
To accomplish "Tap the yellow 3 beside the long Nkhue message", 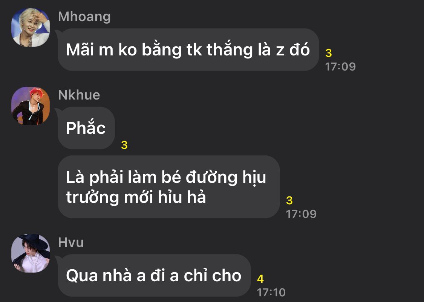I will [x=289, y=201].
